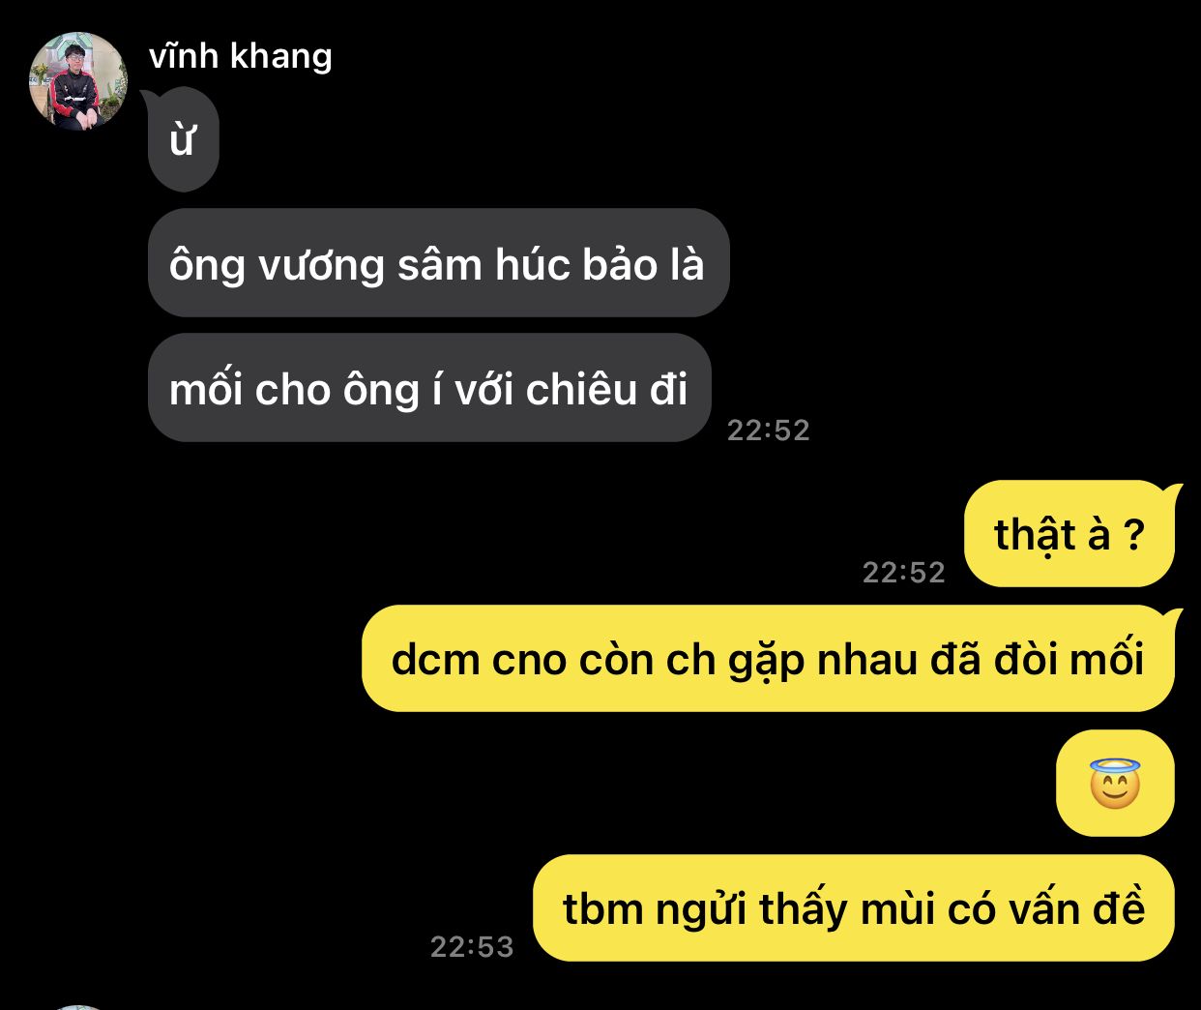Tap the 22:53 timestamp
Screen dimensions: 1201x1010
click(x=472, y=947)
